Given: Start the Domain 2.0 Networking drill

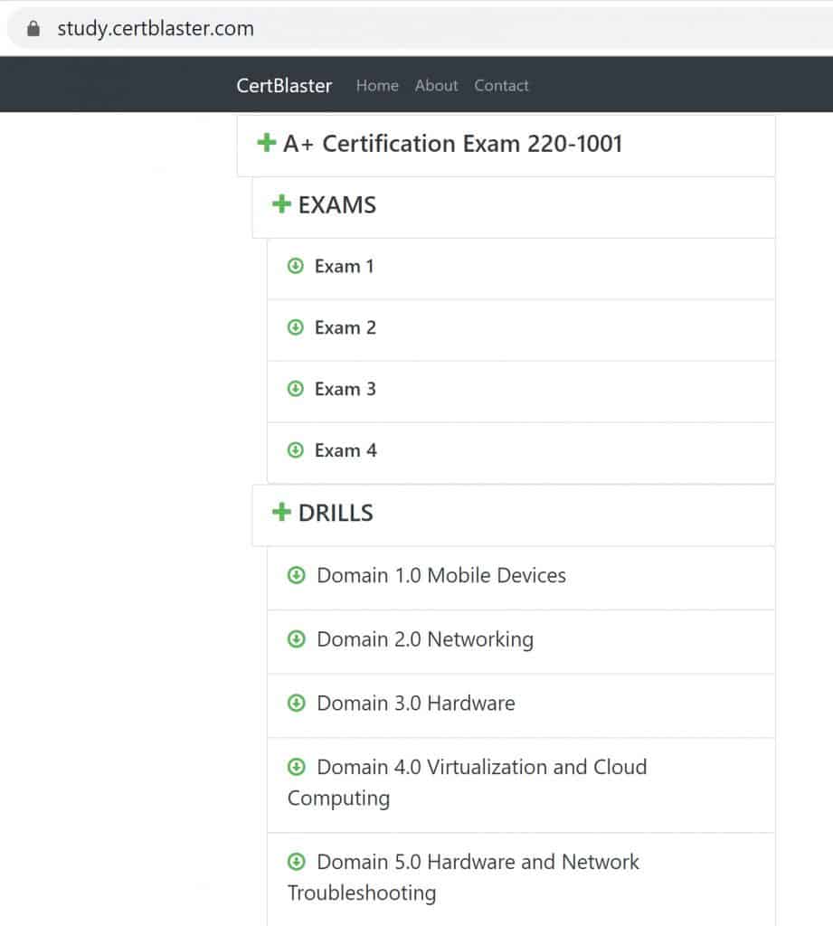Looking at the screenshot, I should click(x=425, y=639).
